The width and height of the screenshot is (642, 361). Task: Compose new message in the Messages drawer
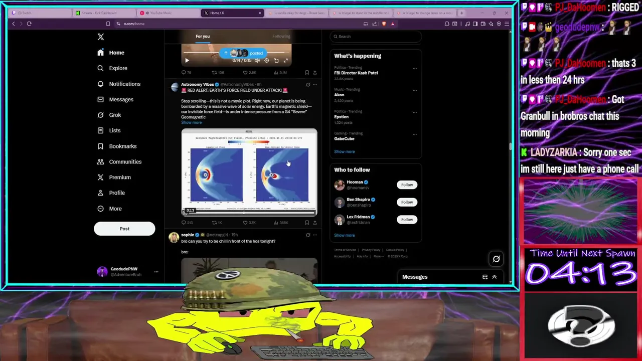[x=485, y=277]
